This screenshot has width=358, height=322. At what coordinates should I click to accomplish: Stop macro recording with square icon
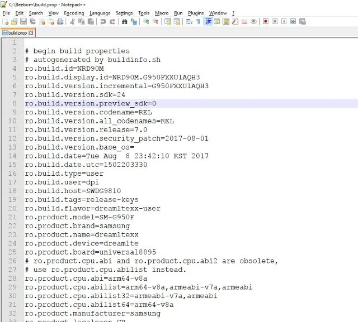pos(275,22)
